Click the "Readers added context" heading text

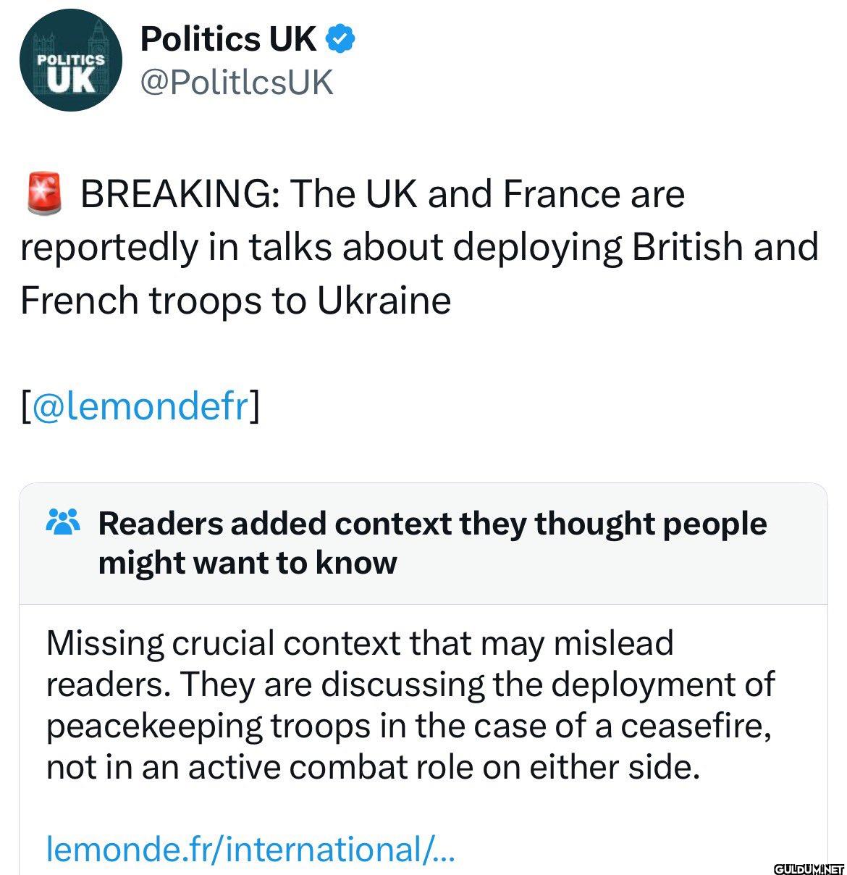pos(432,524)
